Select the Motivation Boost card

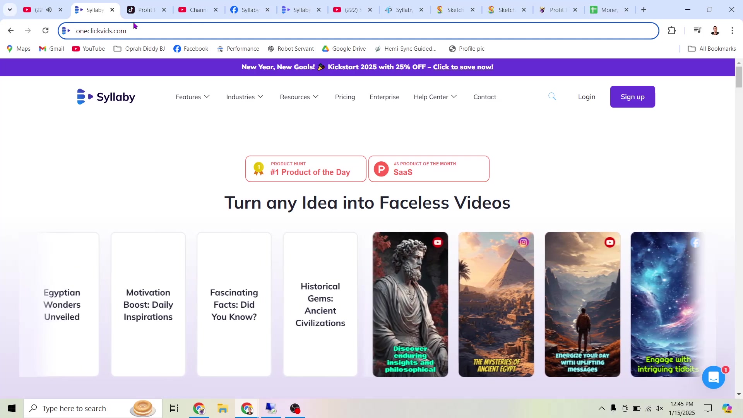[x=148, y=304]
